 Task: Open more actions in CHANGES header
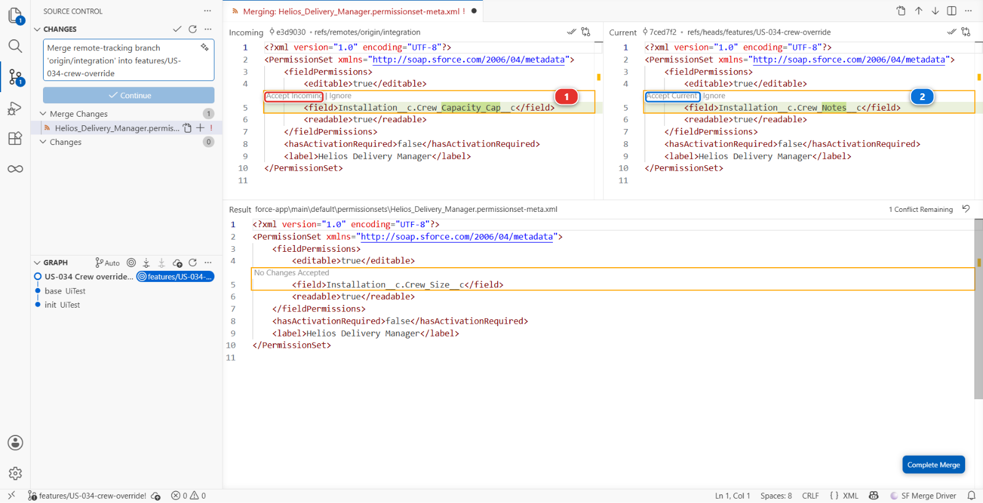tap(208, 29)
